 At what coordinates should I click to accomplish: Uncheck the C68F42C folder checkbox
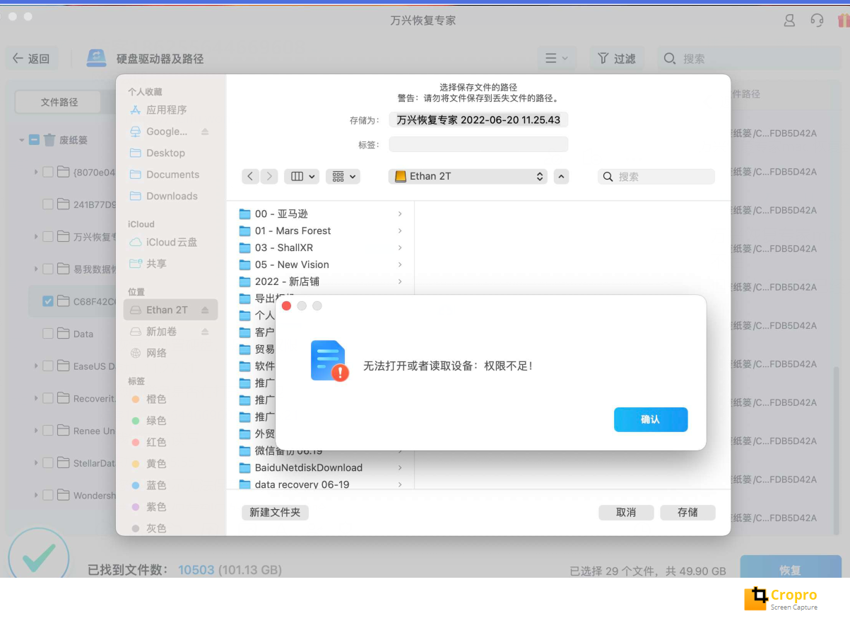[x=48, y=301]
